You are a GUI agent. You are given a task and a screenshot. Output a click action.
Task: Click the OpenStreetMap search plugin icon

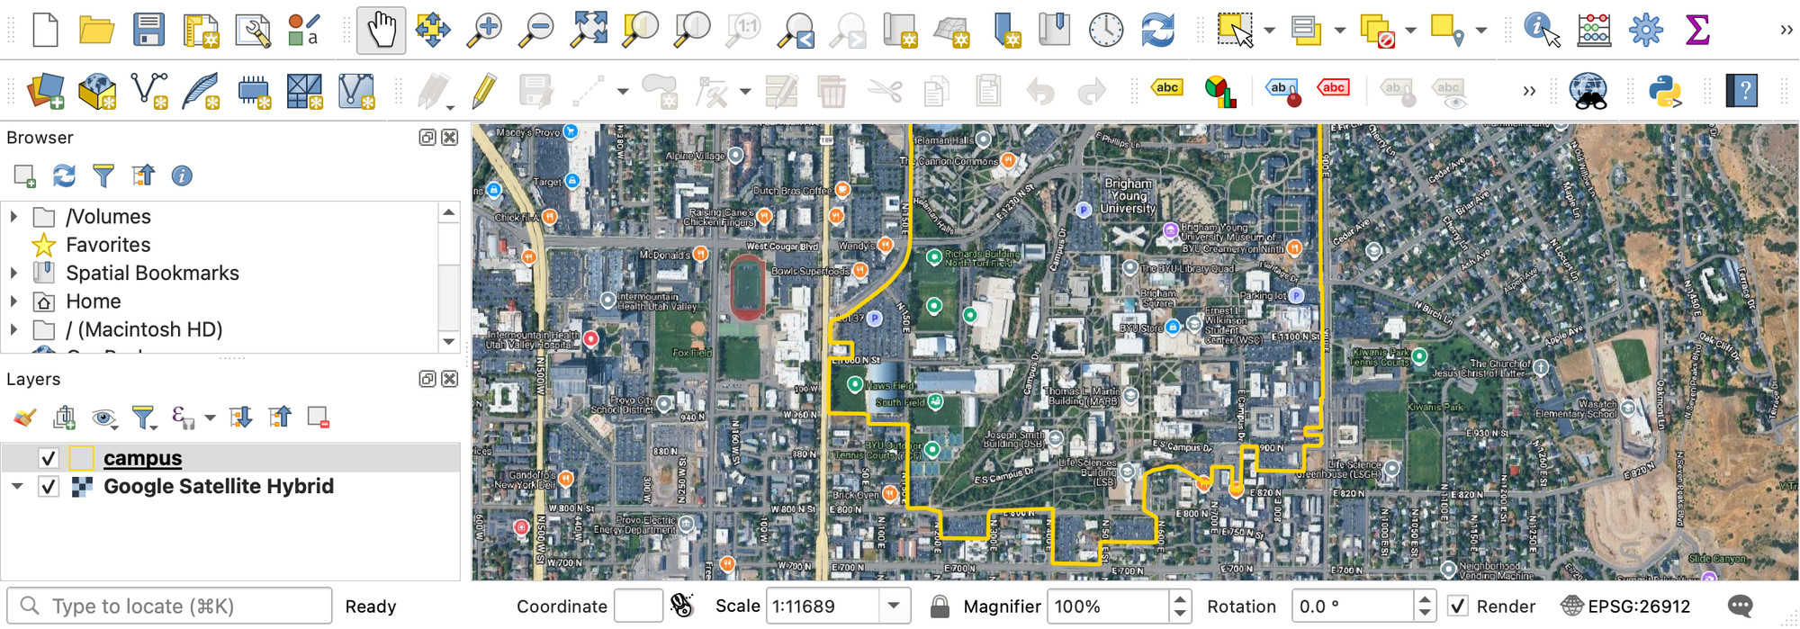click(x=1588, y=91)
